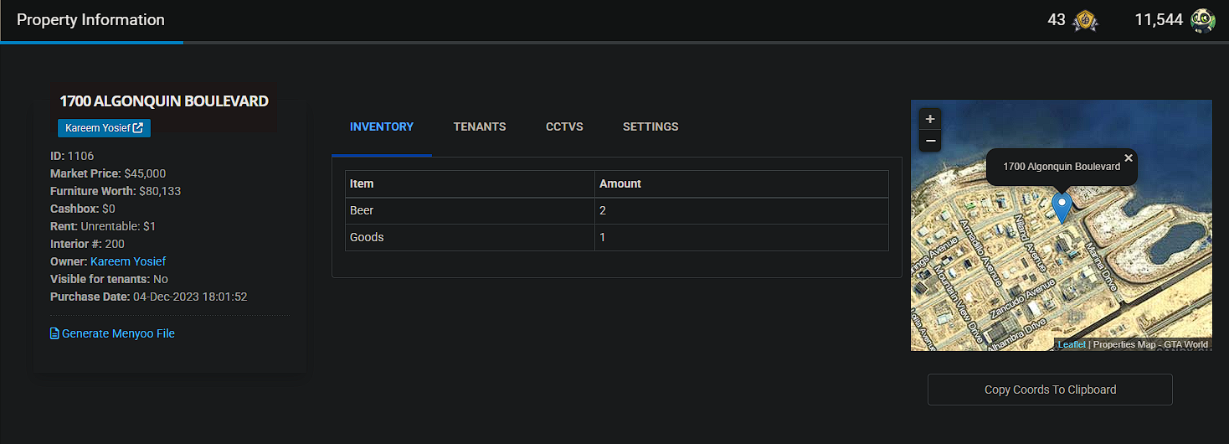Select the Goods inventory row
This screenshot has width=1229, height=444.
coord(617,237)
